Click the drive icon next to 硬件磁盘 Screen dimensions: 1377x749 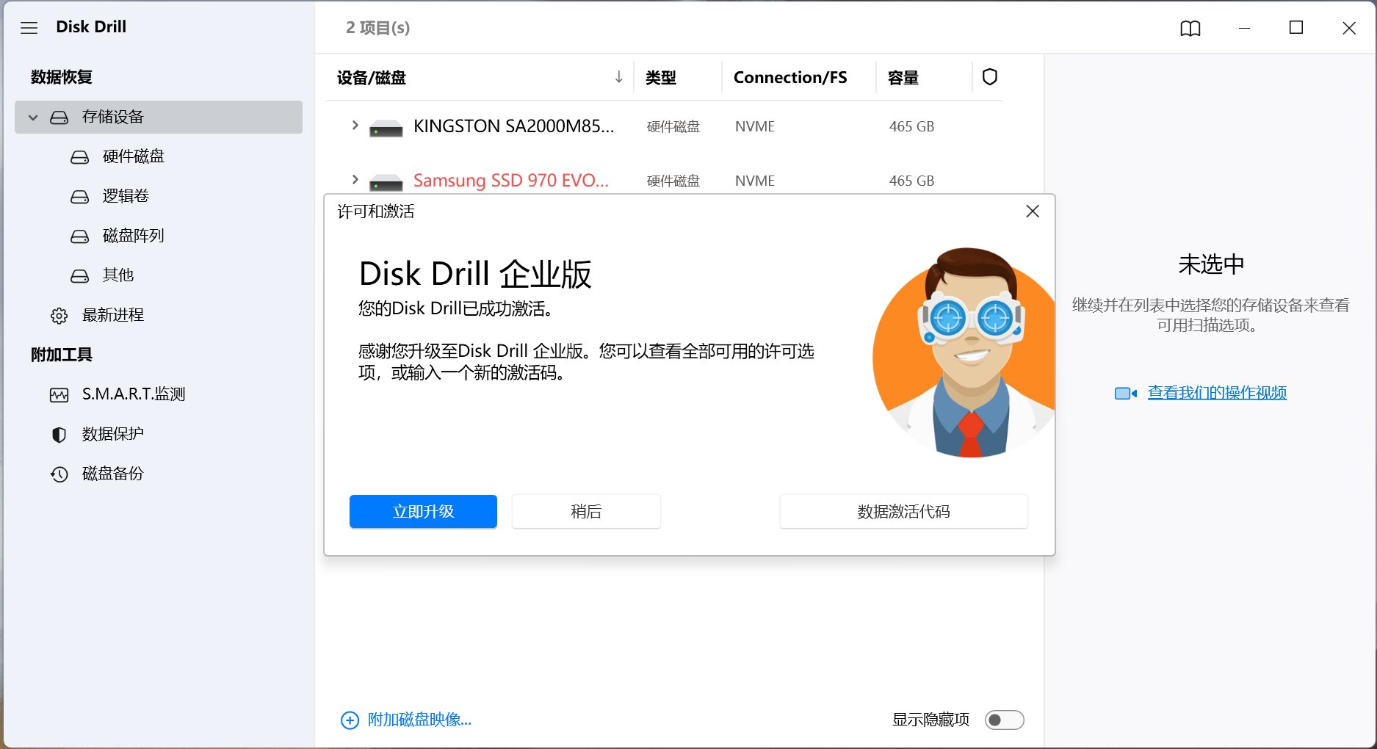click(79, 157)
